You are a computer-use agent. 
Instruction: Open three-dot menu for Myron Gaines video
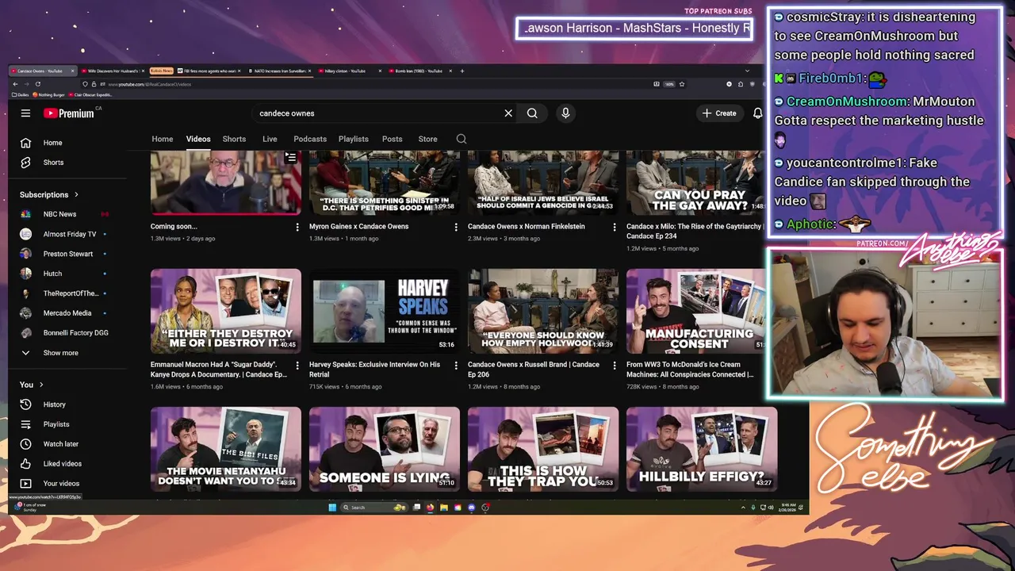455,227
